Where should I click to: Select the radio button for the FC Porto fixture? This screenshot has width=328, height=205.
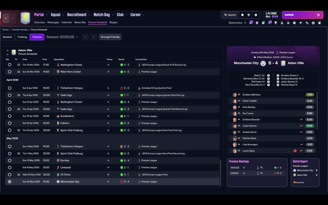tap(10, 175)
